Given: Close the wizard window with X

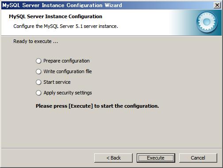Looking at the screenshot, I should (217, 5).
